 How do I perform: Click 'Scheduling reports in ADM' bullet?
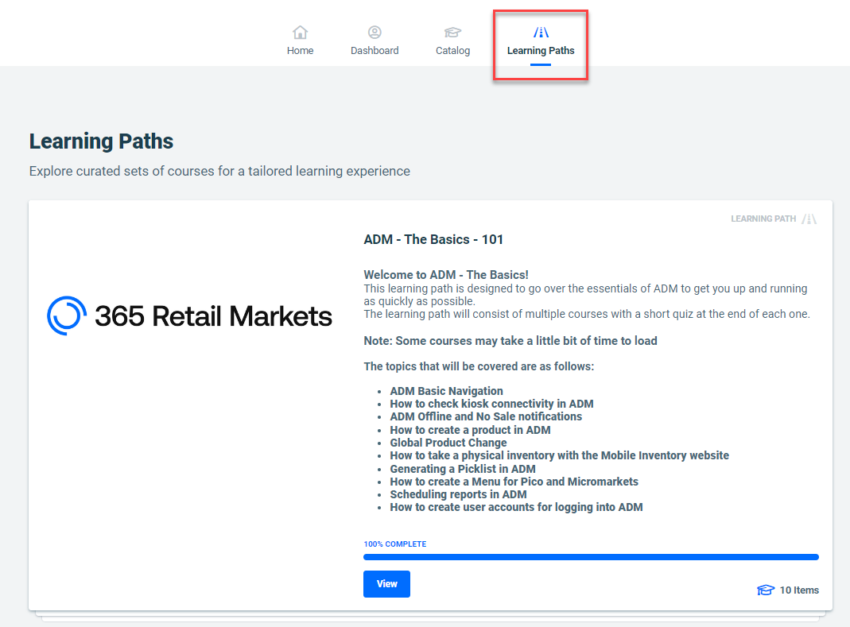coord(458,495)
